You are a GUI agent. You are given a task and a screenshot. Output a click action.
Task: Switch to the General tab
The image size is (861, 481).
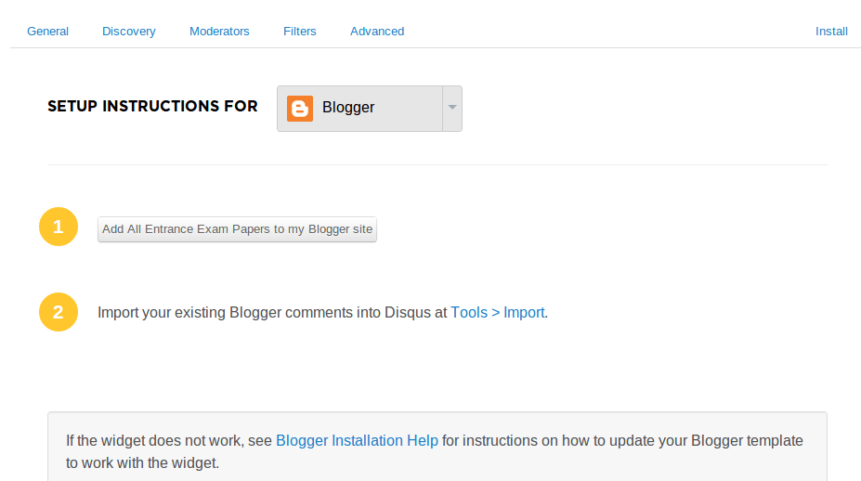(47, 32)
